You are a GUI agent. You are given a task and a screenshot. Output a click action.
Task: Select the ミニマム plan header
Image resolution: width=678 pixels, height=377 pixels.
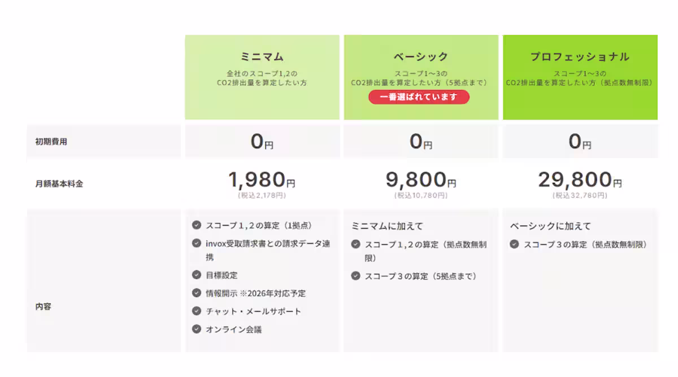pyautogui.click(x=262, y=57)
